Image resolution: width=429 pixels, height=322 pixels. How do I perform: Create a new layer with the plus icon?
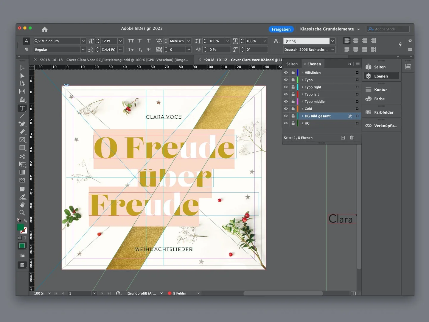point(343,138)
